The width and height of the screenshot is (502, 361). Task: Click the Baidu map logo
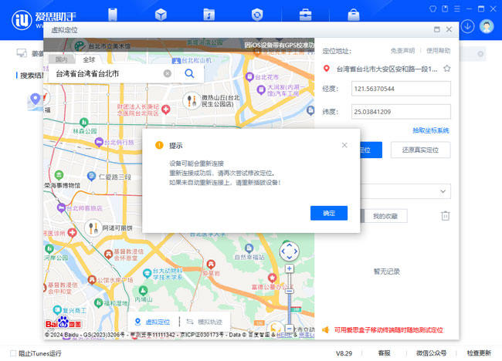pos(63,323)
